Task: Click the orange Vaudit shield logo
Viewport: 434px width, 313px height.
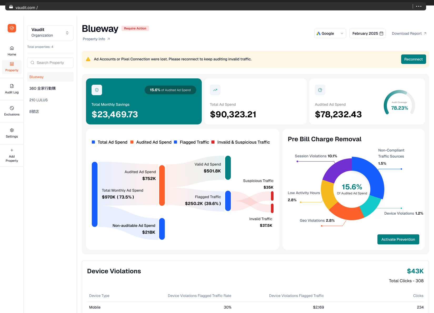Action: (x=12, y=28)
